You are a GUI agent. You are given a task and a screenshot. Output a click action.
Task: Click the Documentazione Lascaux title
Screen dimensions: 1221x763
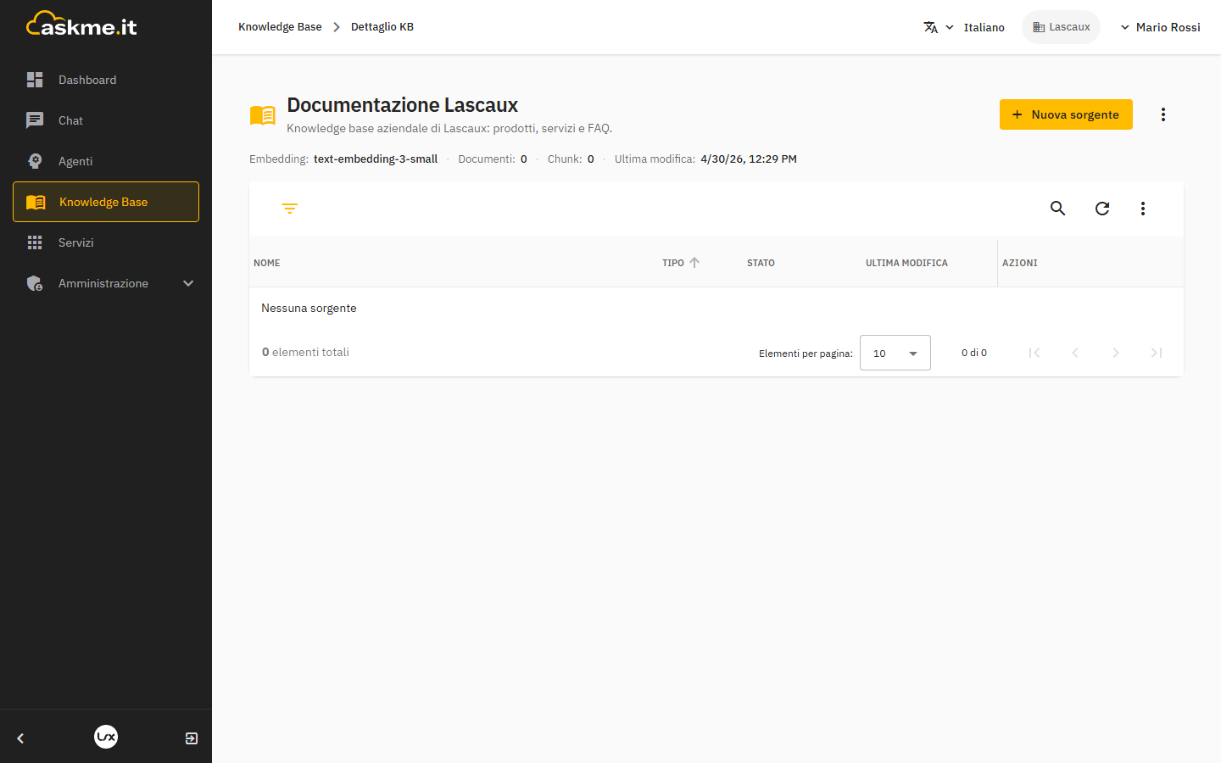[x=402, y=105]
